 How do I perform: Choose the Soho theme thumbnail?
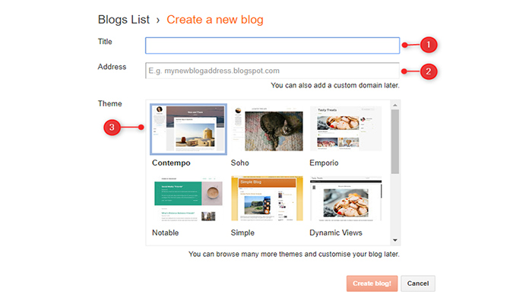pos(267,129)
